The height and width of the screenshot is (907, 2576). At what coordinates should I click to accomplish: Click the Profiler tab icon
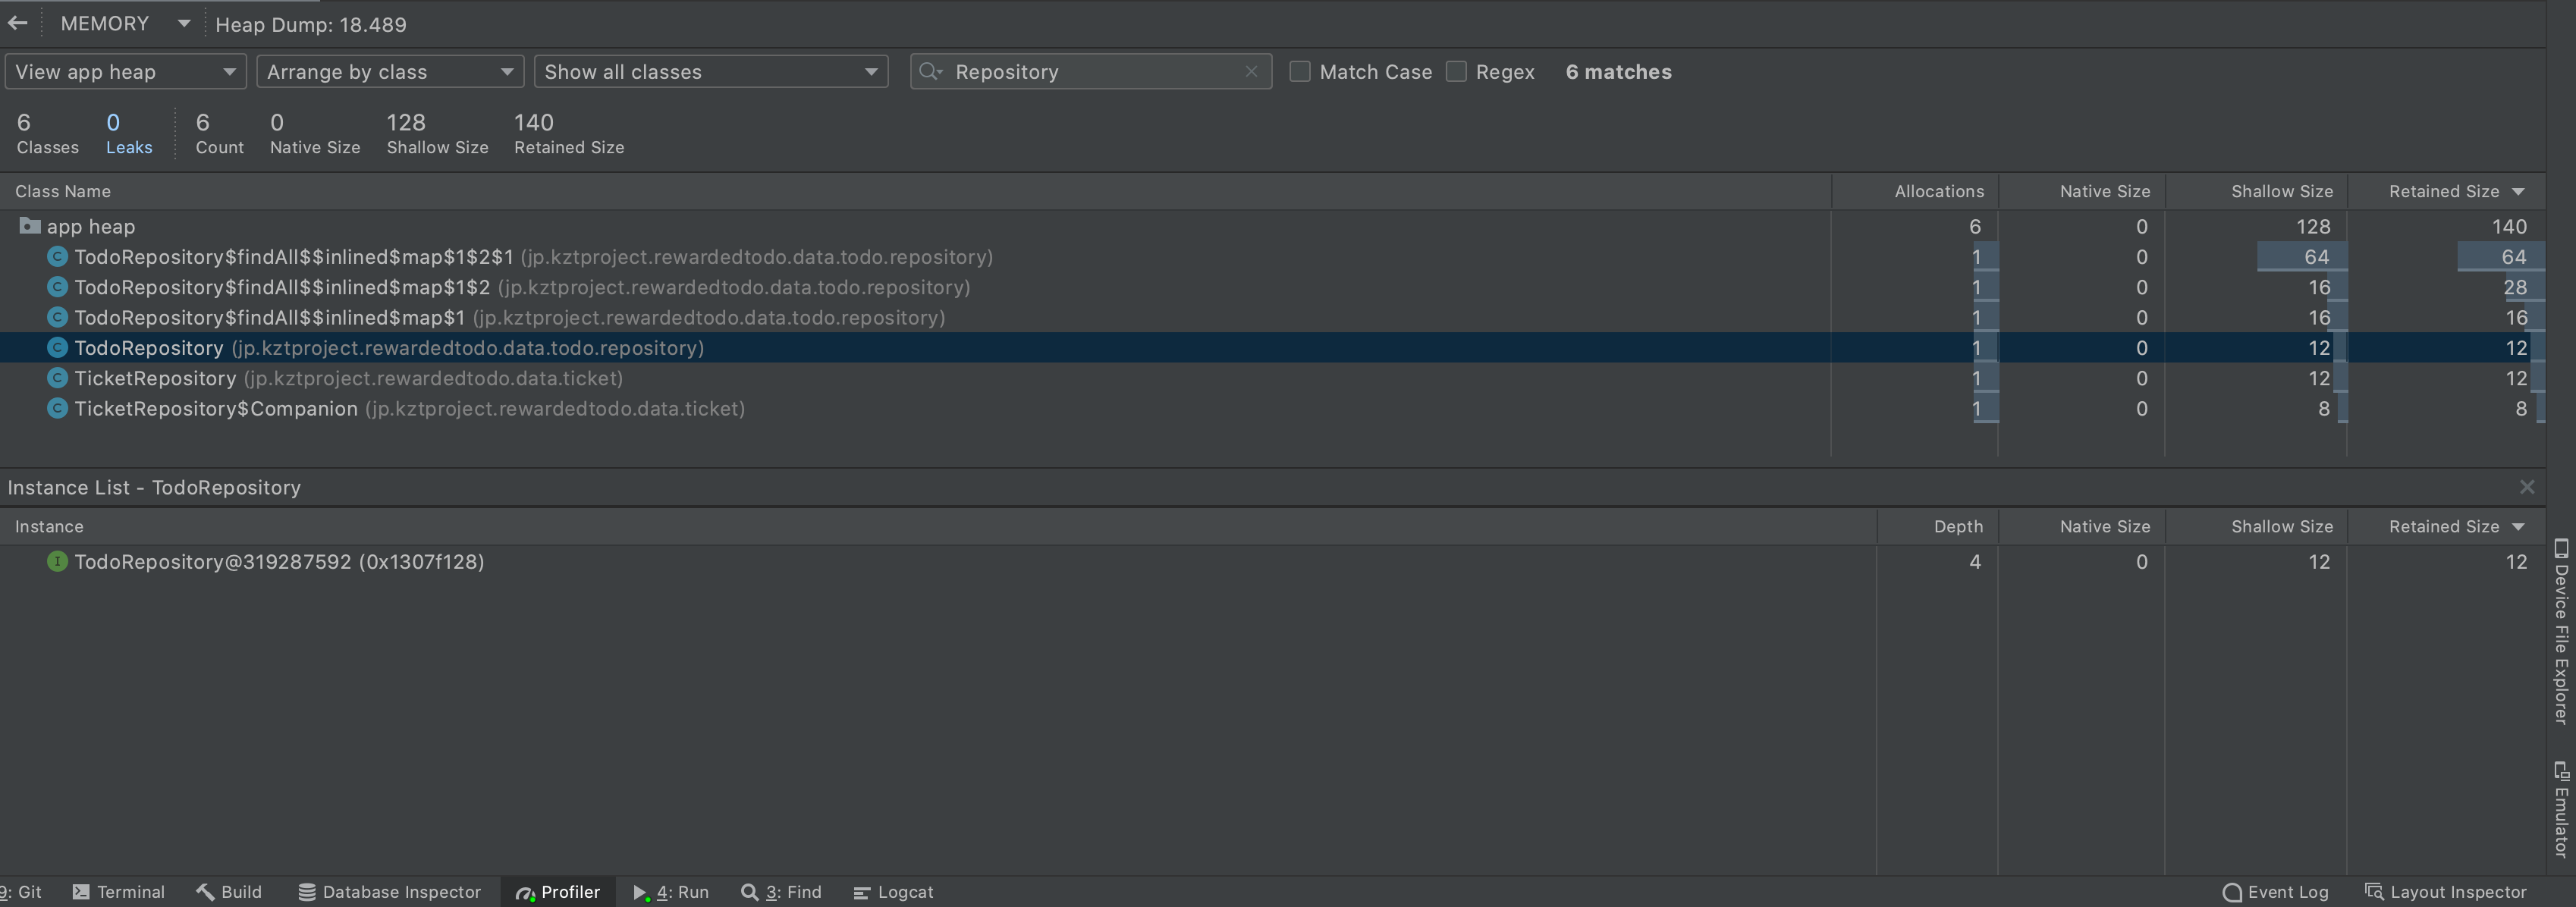tap(523, 890)
